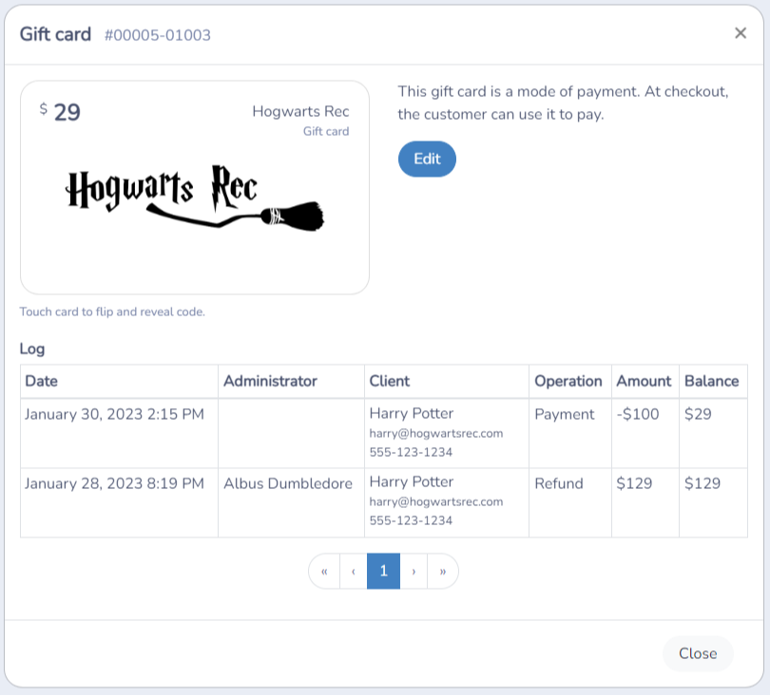
Task: Click the 'Touch card to flip and reveal code' hint
Action: pyautogui.click(x=112, y=312)
